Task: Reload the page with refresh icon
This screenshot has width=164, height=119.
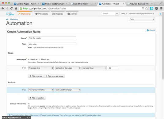Action: tap(12, 9)
